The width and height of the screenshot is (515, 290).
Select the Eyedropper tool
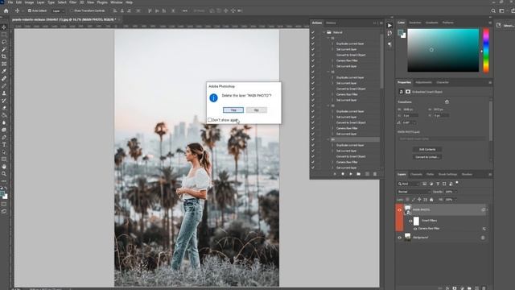click(4, 72)
